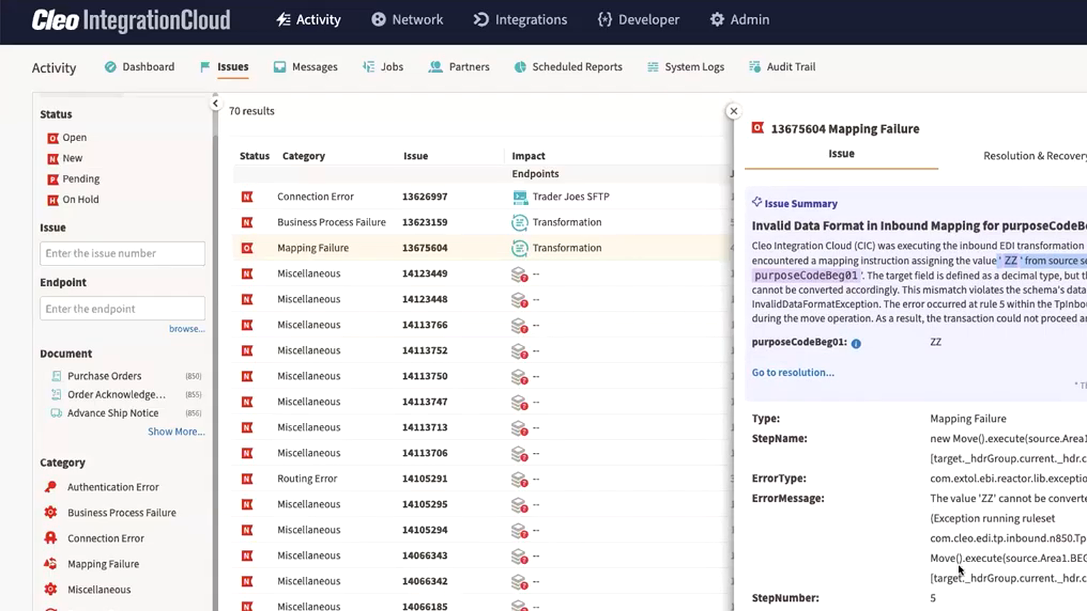The image size is (1087, 611).
Task: Click status icon of issue 13626997
Action: click(x=247, y=197)
